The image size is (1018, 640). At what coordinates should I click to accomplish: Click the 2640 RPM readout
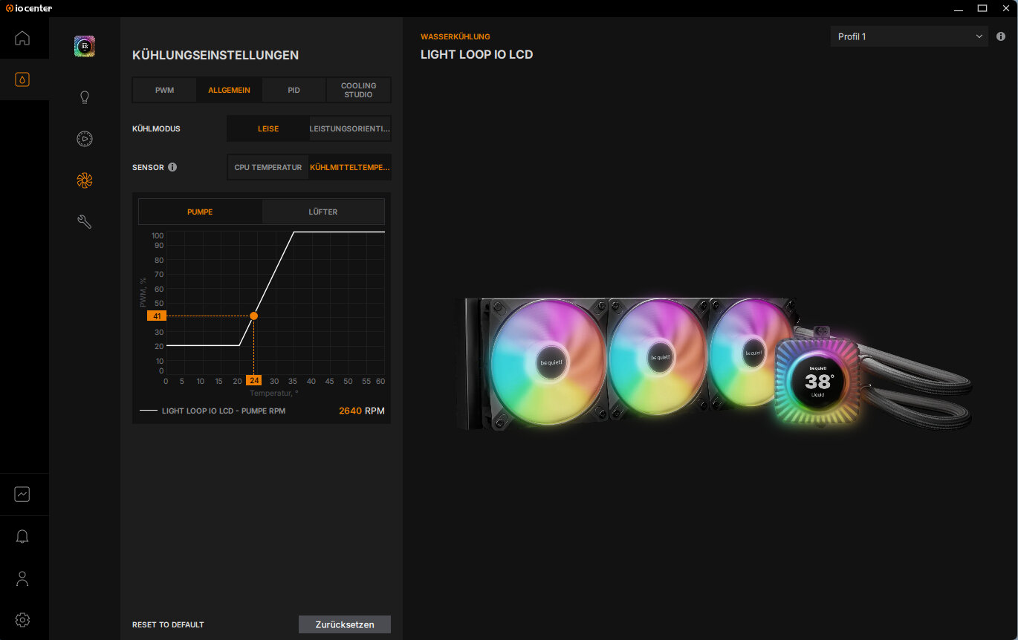(362, 411)
